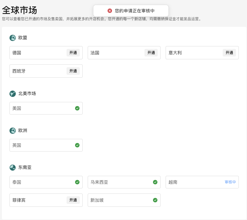The image size is (247, 220).
Task: Click the green checkmark for 美国
Action: pyautogui.click(x=77, y=108)
